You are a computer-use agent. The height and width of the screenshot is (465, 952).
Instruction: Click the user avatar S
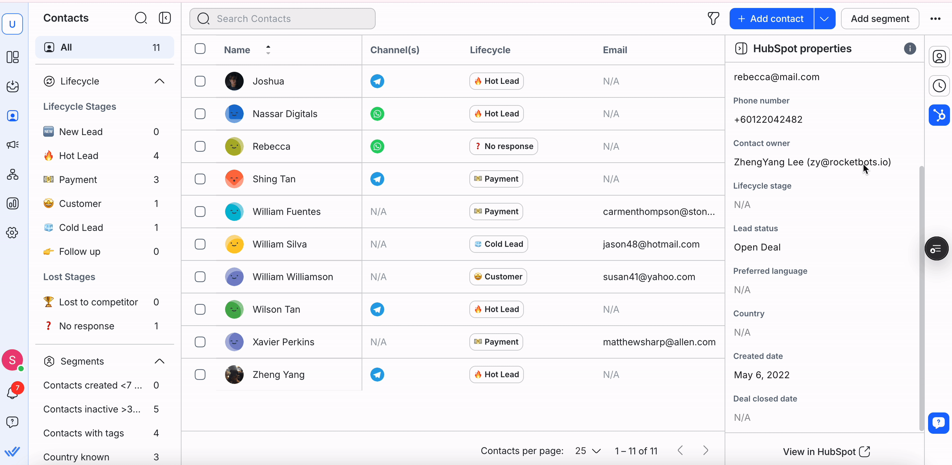coord(13,360)
